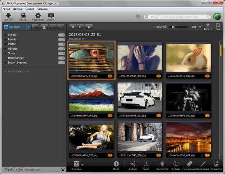Open the Светостол (Light table) icon
The height and width of the screenshot is (174, 225).
click(x=162, y=164)
